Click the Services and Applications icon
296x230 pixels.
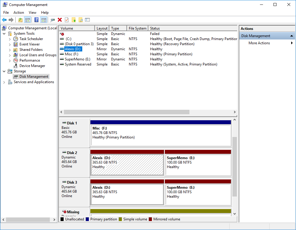coord(10,82)
